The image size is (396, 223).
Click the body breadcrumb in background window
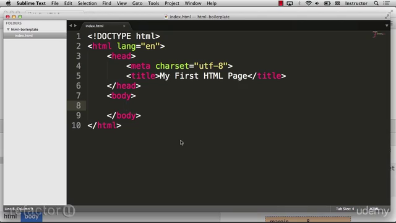32,217
